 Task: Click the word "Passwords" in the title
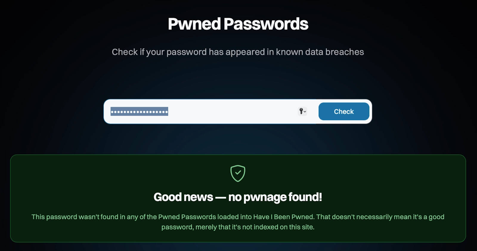coord(266,24)
